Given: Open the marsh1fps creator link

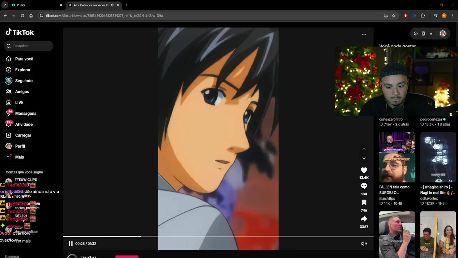Looking at the screenshot, I should pyautogui.click(x=387, y=198).
